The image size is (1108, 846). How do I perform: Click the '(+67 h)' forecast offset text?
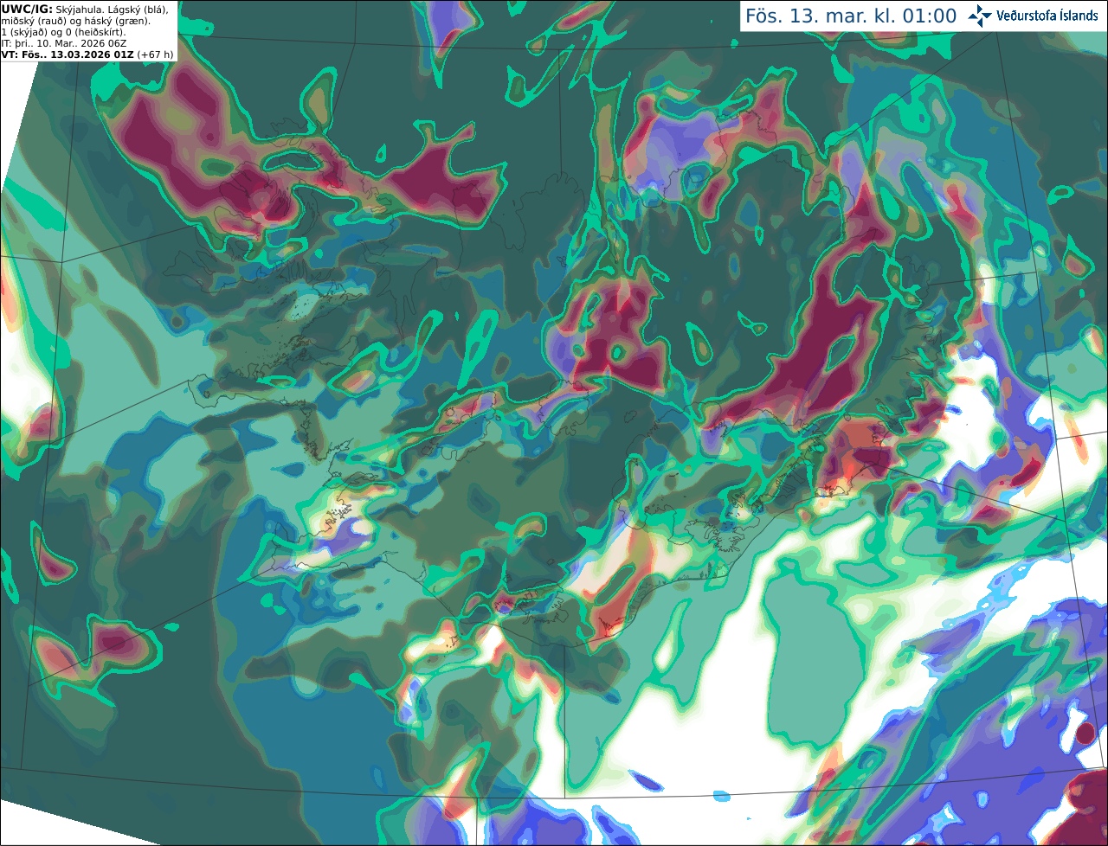pyautogui.click(x=155, y=54)
